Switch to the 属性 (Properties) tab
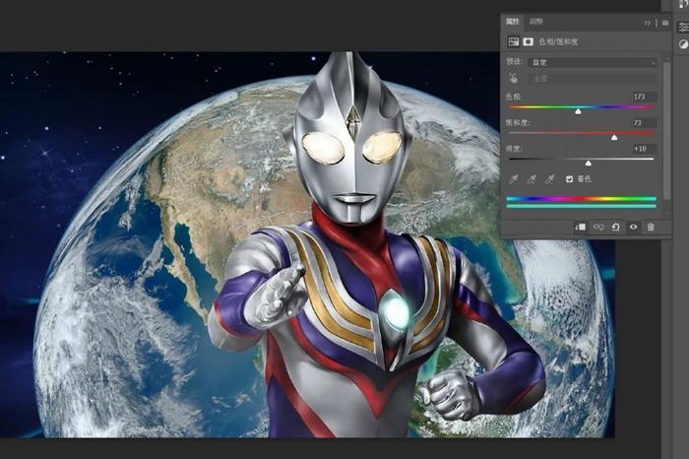This screenshot has height=459, width=689. [513, 22]
